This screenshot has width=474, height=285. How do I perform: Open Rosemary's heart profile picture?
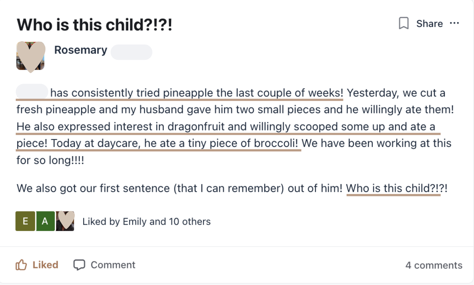(31, 56)
